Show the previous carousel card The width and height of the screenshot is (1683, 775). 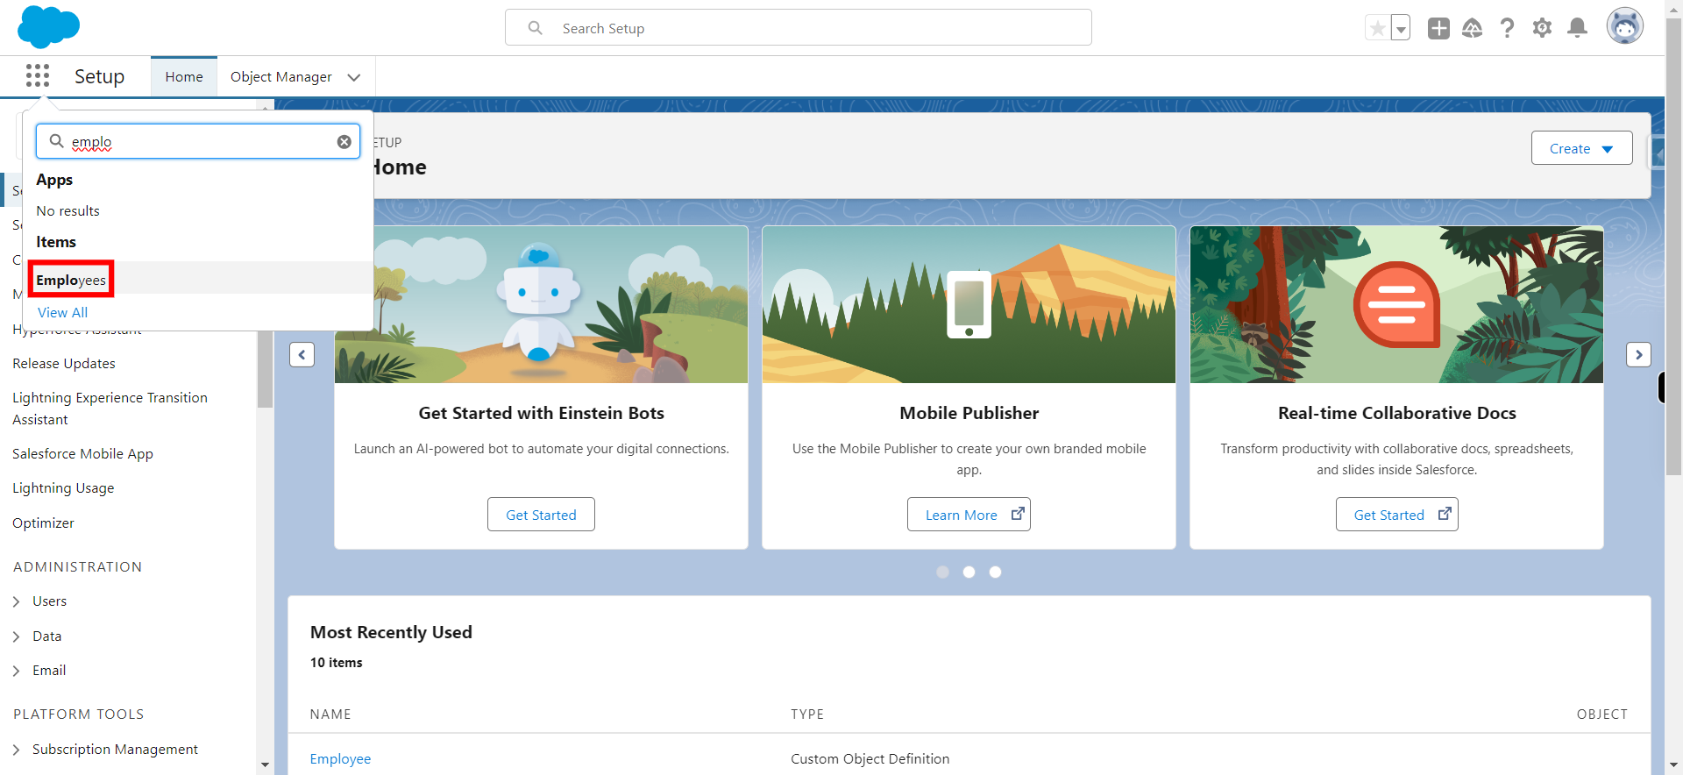(x=302, y=354)
